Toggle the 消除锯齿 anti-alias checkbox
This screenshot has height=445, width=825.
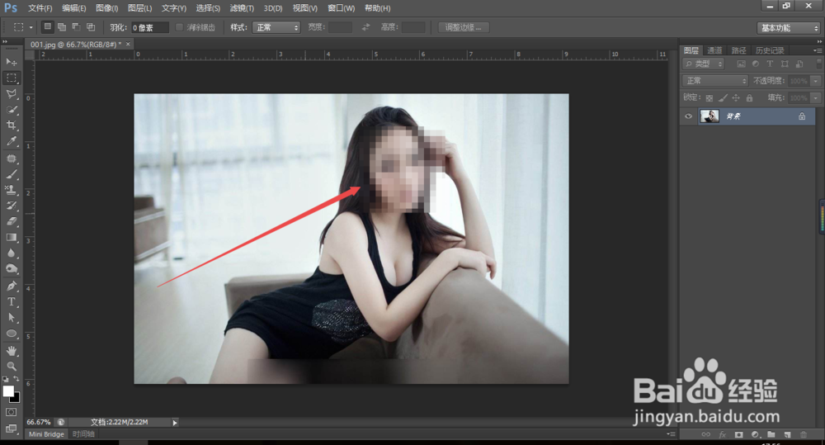179,27
